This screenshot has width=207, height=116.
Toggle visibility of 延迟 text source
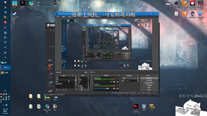coord(88,78)
